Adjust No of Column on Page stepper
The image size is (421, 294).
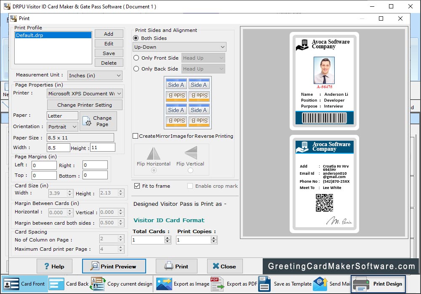121,238
